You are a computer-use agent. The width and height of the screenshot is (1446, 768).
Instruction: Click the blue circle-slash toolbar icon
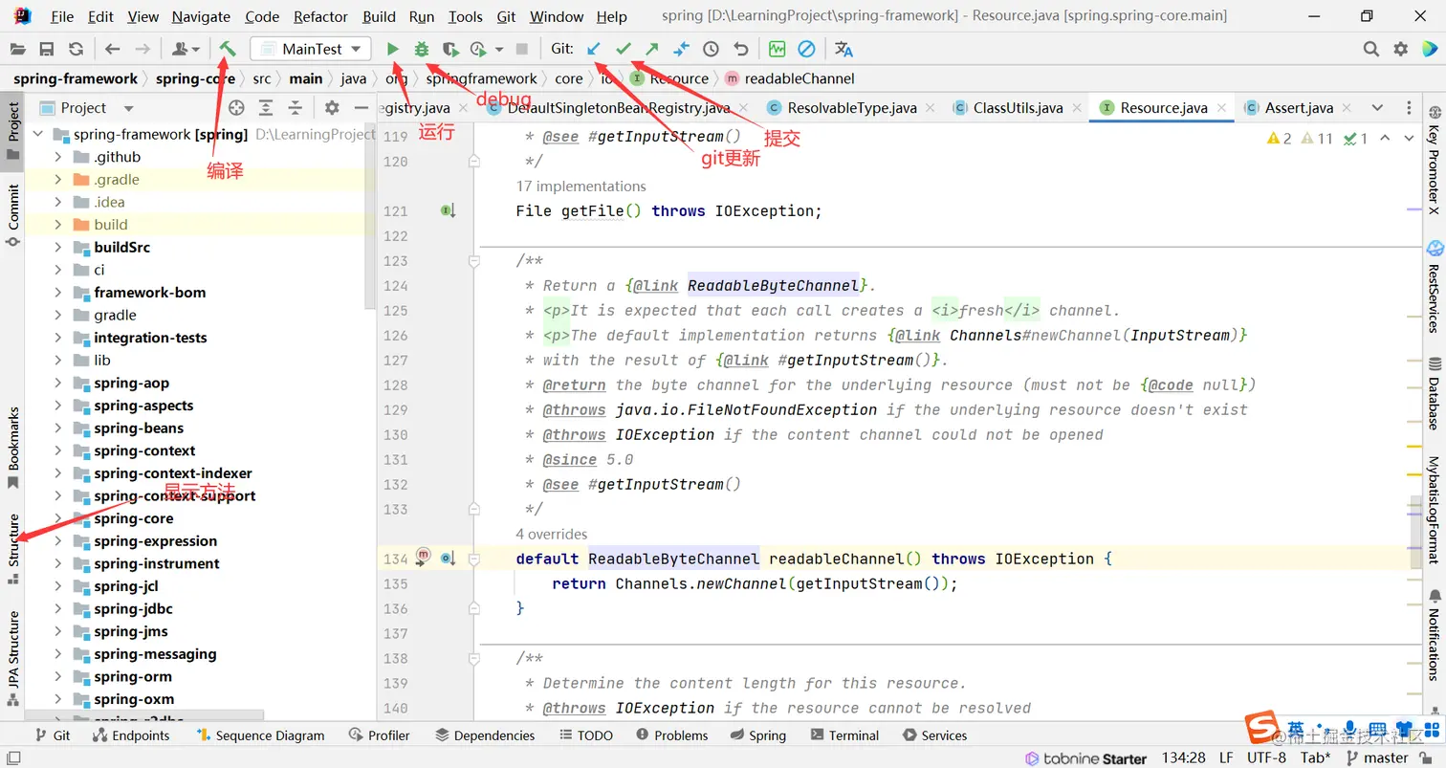pyautogui.click(x=806, y=49)
